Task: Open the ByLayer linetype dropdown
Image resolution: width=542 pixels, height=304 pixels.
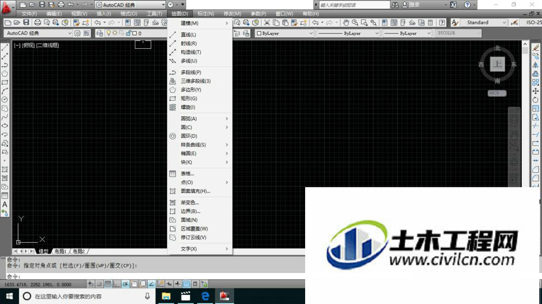Action: pos(349,33)
